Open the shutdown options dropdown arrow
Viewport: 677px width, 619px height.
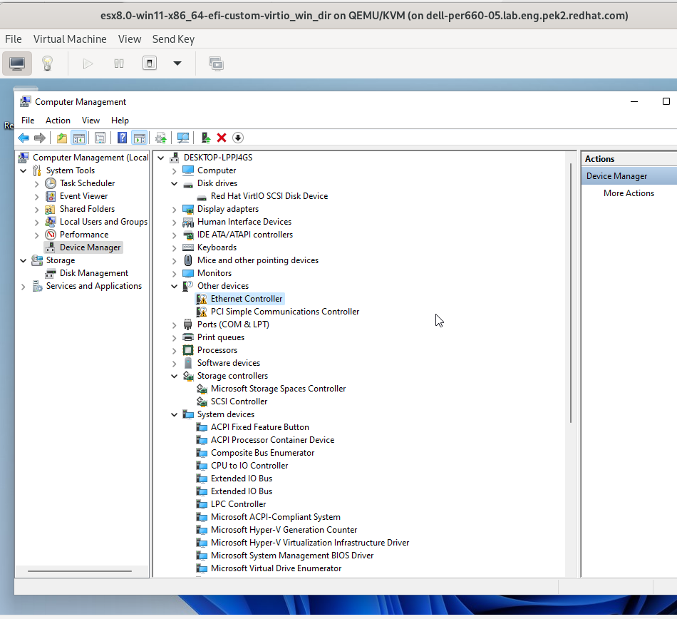(177, 63)
